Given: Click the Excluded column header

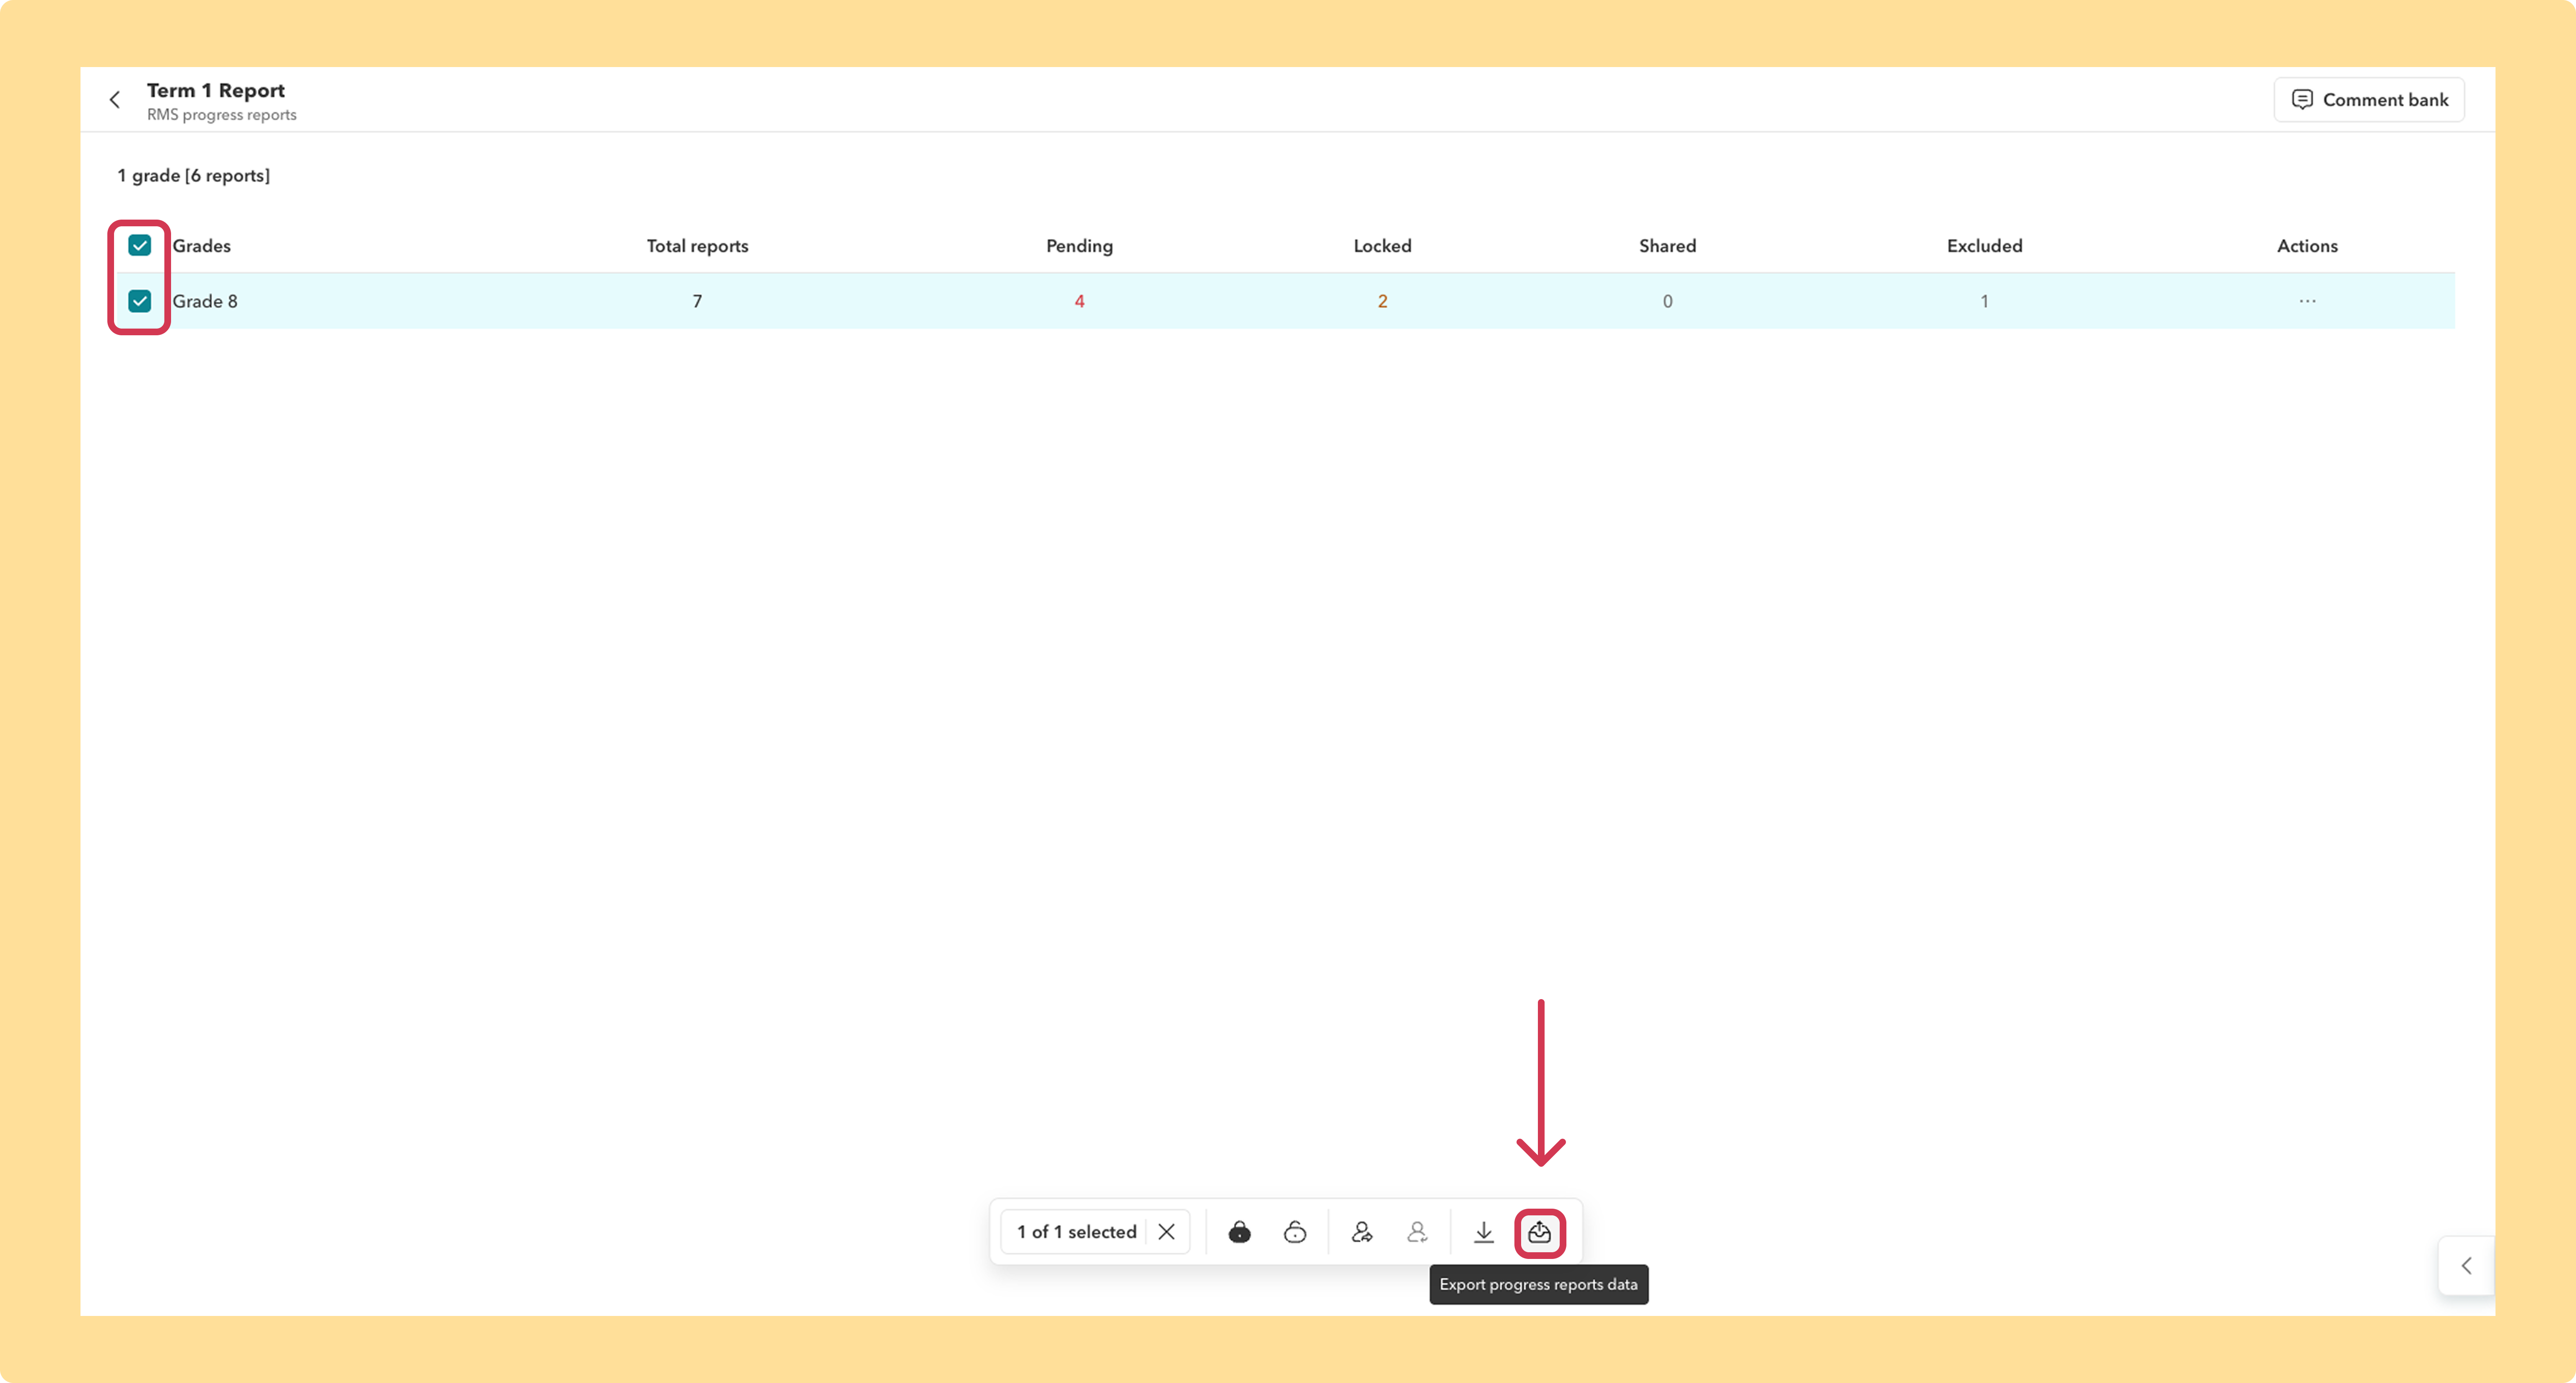Looking at the screenshot, I should coord(1984,246).
